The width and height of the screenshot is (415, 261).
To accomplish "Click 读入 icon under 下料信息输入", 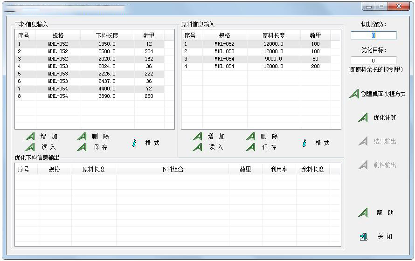I will tap(30, 147).
